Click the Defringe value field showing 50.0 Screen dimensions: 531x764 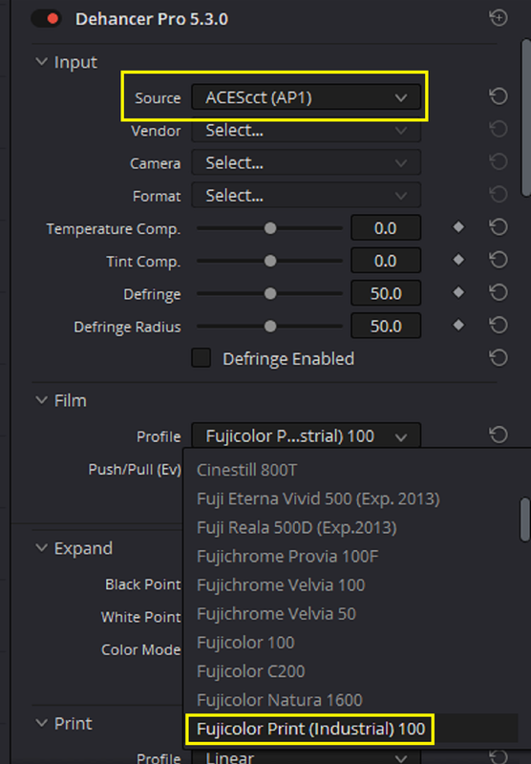[x=386, y=293]
